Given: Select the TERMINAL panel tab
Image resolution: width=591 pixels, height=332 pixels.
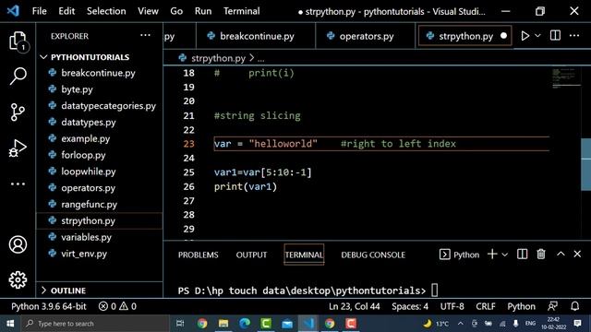Looking at the screenshot, I should 304,255.
